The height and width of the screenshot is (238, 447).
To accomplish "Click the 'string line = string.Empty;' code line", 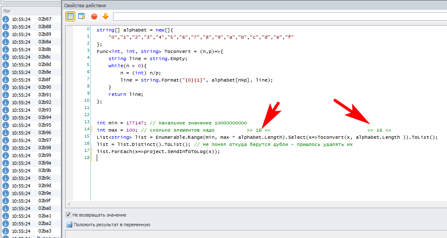I will tap(148, 59).
